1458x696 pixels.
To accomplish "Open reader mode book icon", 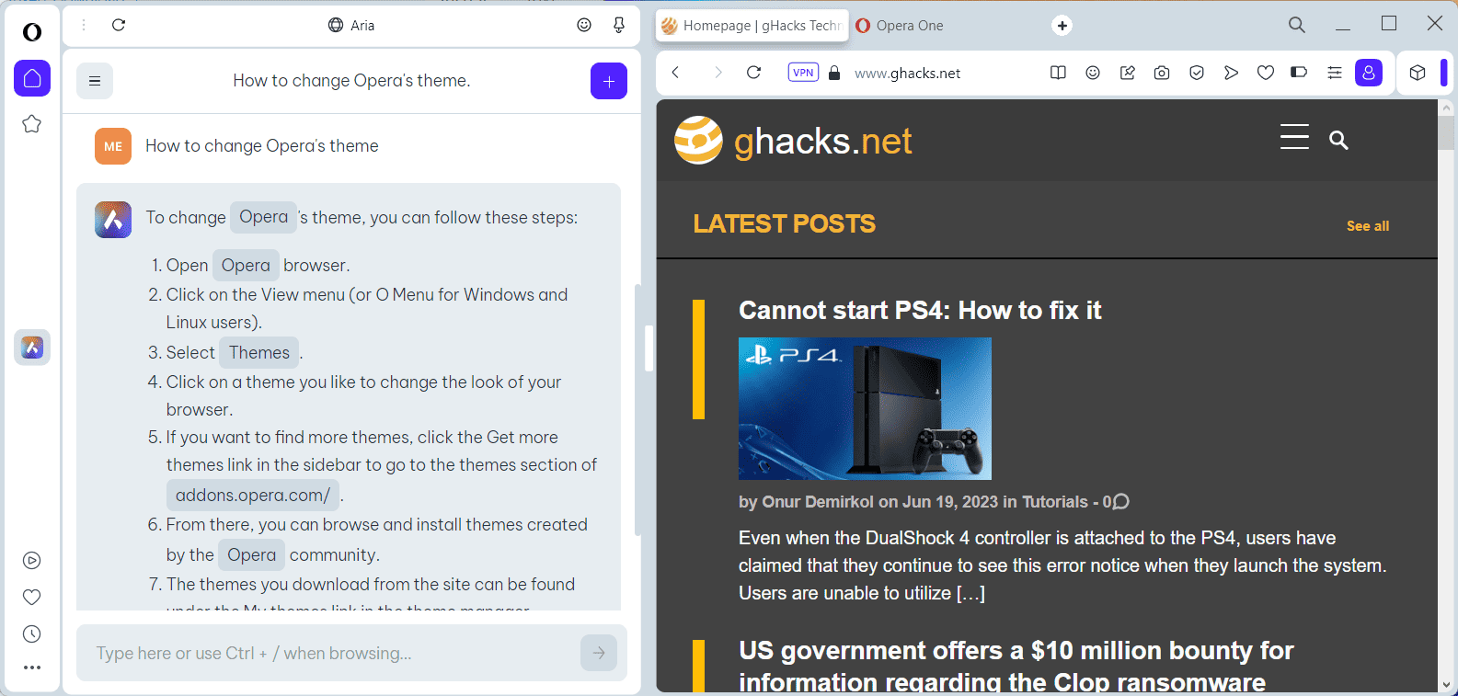I will pyautogui.click(x=1058, y=73).
